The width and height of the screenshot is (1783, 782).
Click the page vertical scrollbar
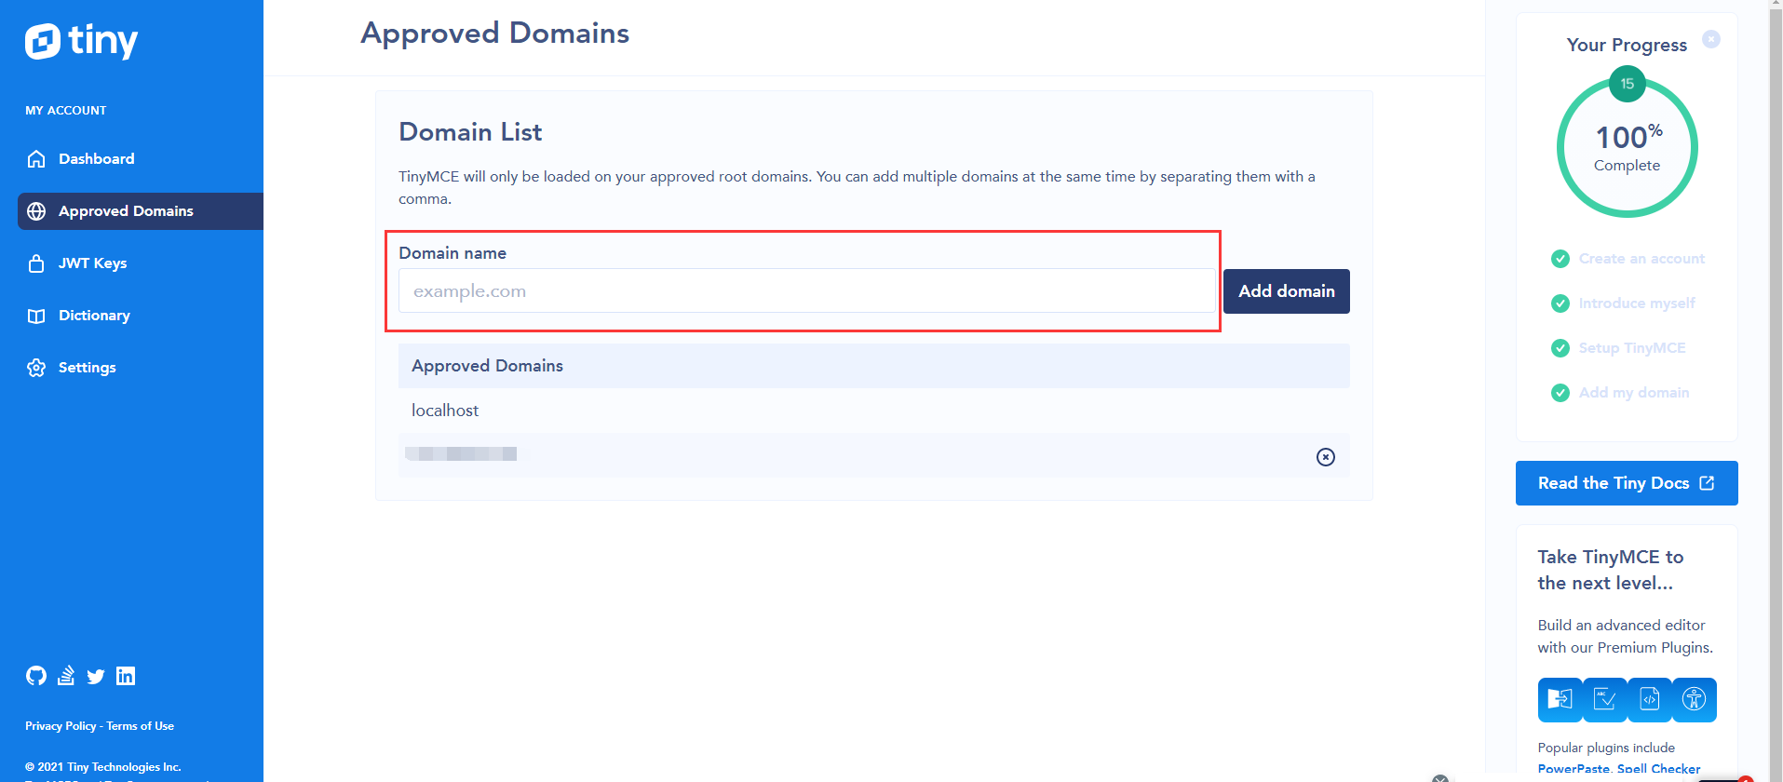pos(1776,391)
